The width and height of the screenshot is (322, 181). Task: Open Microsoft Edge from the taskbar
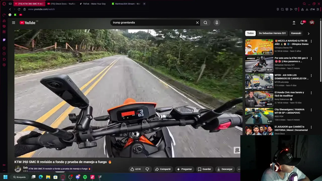41,177
